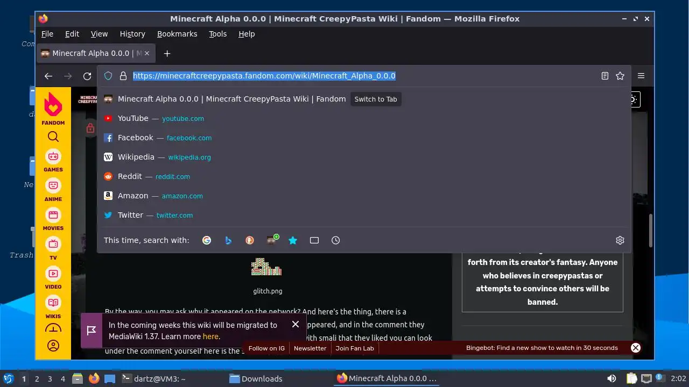The image size is (689, 387).
Task: Click inside the URL address field
Action: 364,76
